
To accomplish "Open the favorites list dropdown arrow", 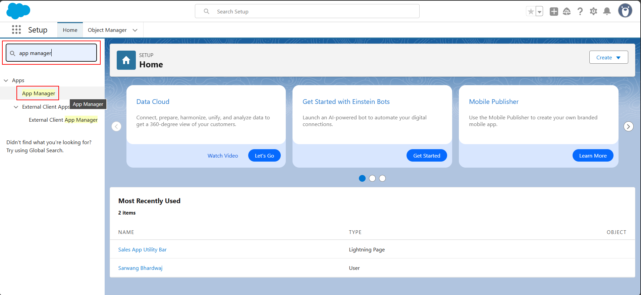I will coord(539,12).
